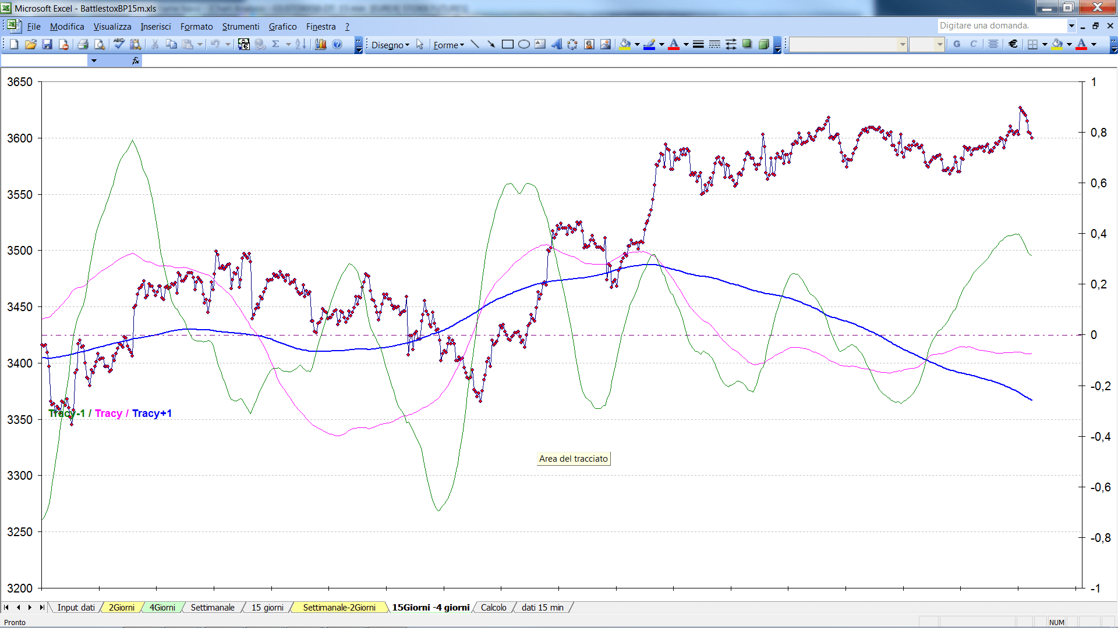Image resolution: width=1118 pixels, height=628 pixels.
Task: Open the Forme shapes dropdown
Action: 448,45
